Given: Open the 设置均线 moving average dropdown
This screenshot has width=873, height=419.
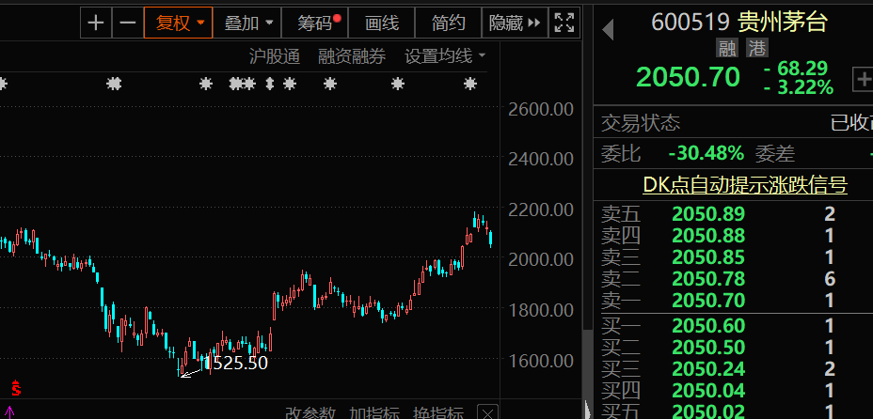Looking at the screenshot, I should pyautogui.click(x=445, y=56).
